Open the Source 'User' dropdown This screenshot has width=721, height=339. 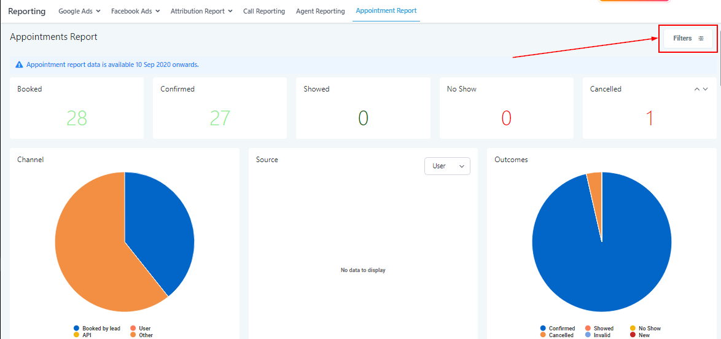447,166
